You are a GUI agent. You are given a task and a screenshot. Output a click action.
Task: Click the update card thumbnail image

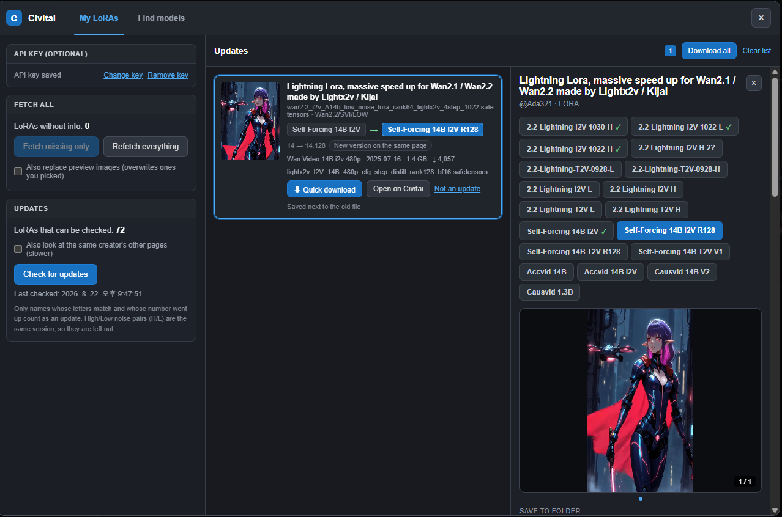pyautogui.click(x=250, y=121)
